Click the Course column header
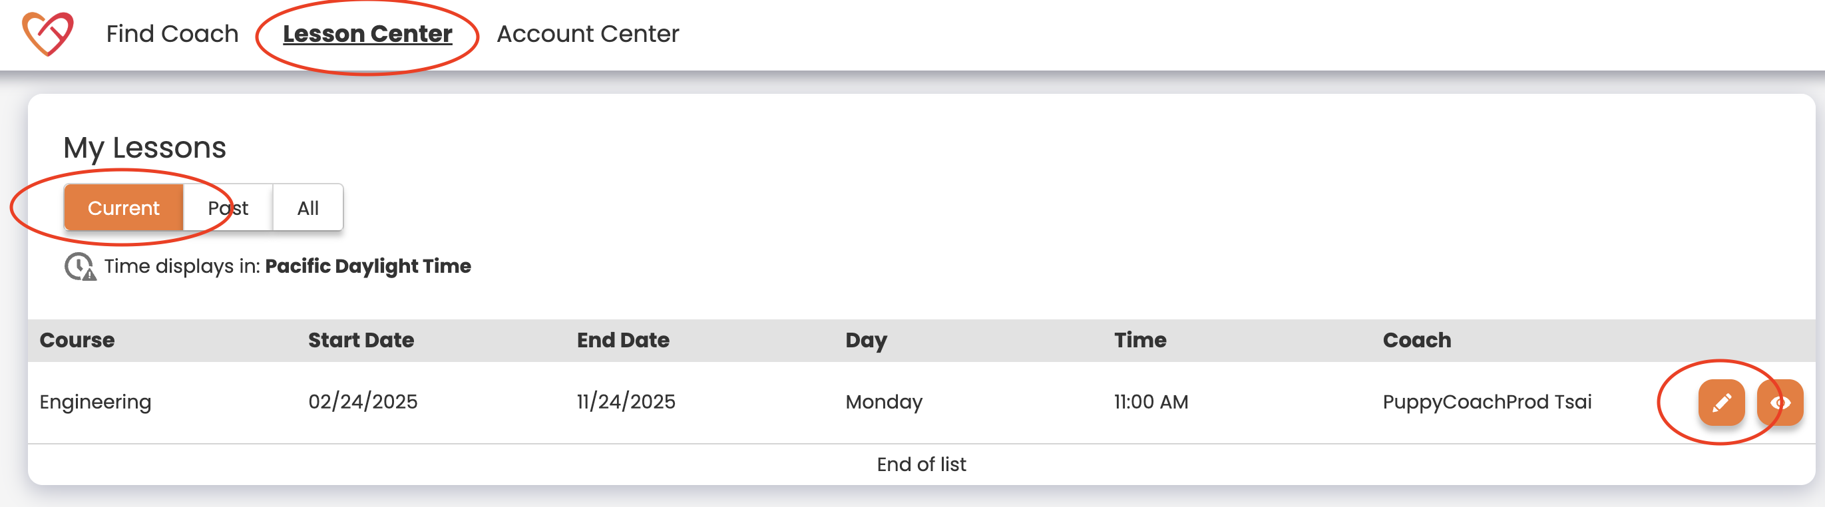 tap(77, 340)
